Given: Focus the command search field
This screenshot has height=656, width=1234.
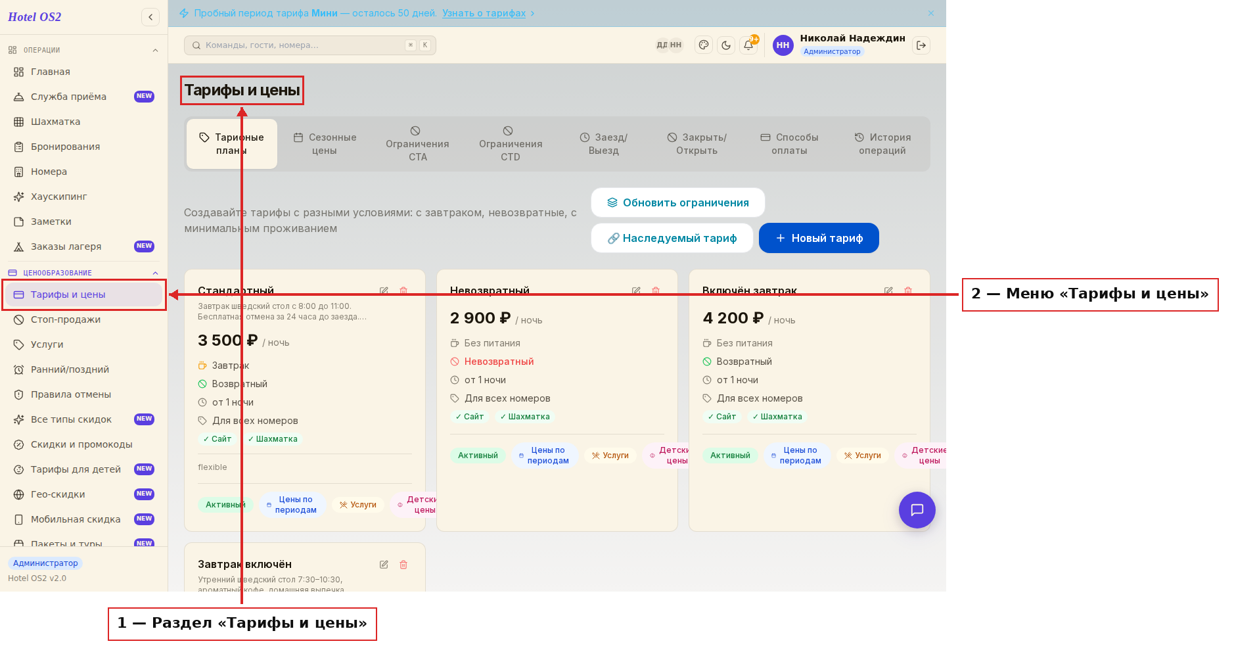Looking at the screenshot, I should pyautogui.click(x=310, y=45).
